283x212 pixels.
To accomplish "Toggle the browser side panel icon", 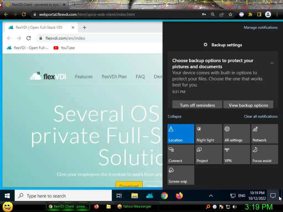I will 259,14.
